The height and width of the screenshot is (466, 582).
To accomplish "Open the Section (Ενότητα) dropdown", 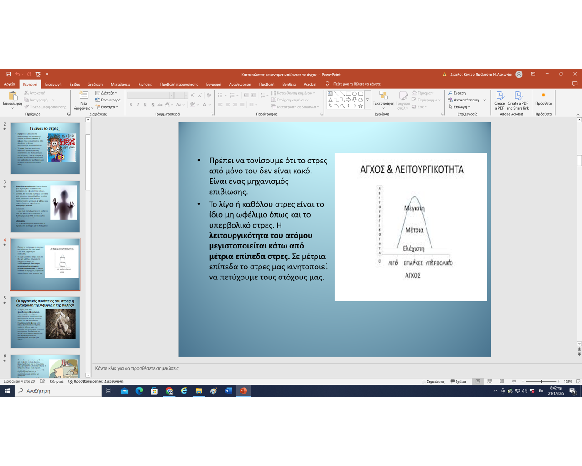I will pos(107,107).
